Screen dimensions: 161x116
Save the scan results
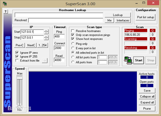pyautogui.click(x=147, y=91)
